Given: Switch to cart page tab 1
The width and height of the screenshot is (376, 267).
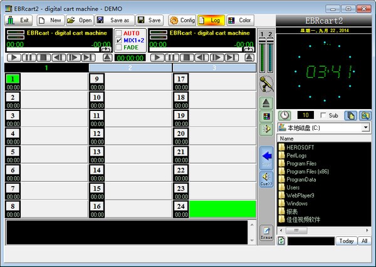Looking at the screenshot, I should pos(46,68).
